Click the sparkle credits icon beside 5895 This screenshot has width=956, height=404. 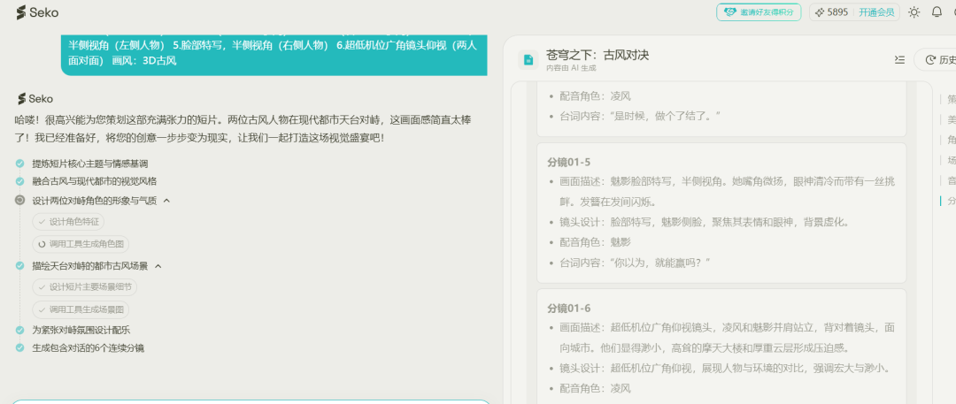point(820,12)
